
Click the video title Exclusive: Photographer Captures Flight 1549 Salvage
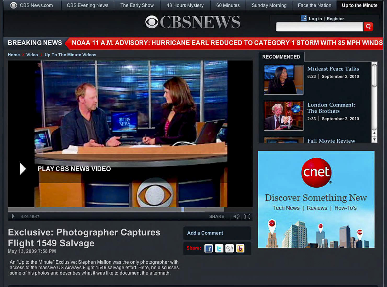coord(84,238)
